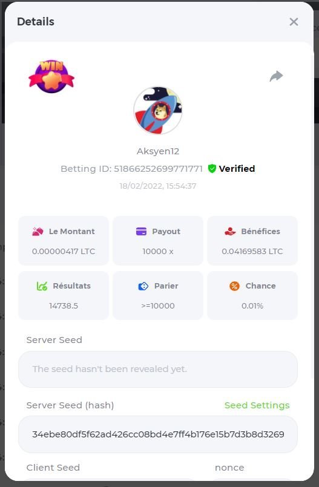
Task: Click the Chance percent icon
Action: [234, 286]
